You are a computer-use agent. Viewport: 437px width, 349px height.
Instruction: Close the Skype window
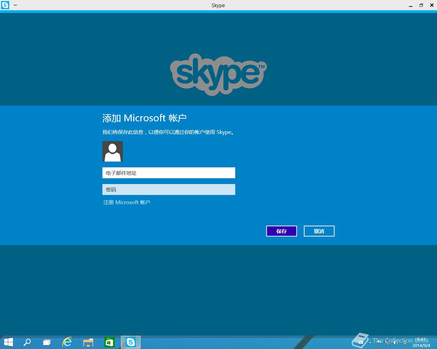pyautogui.click(x=432, y=5)
